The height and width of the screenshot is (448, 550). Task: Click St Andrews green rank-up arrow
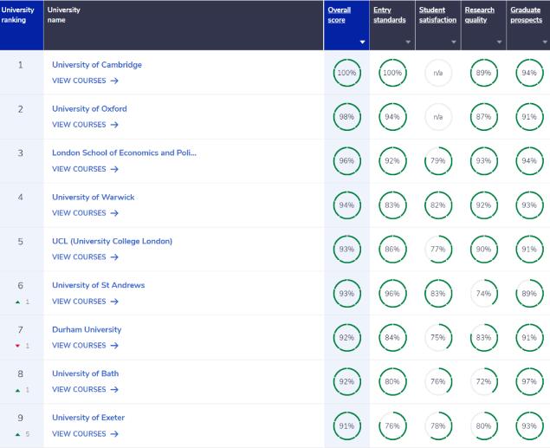click(x=18, y=302)
